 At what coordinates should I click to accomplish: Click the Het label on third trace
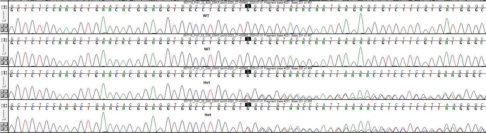(x=207, y=82)
